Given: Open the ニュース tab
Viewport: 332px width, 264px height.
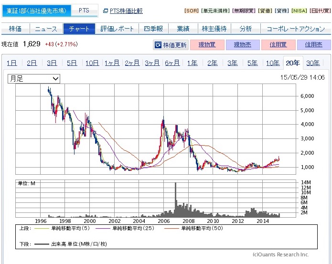Looking at the screenshot, I should (46, 29).
